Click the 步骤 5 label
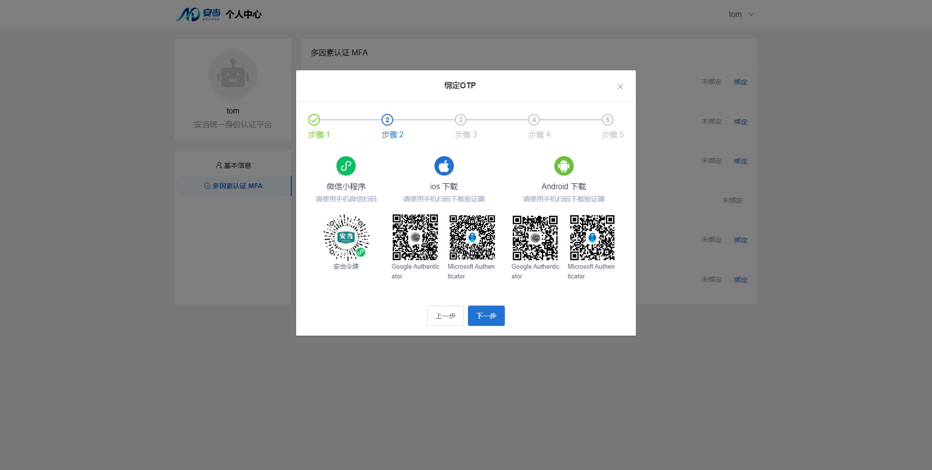Viewport: 932px width, 470px height. (x=613, y=135)
